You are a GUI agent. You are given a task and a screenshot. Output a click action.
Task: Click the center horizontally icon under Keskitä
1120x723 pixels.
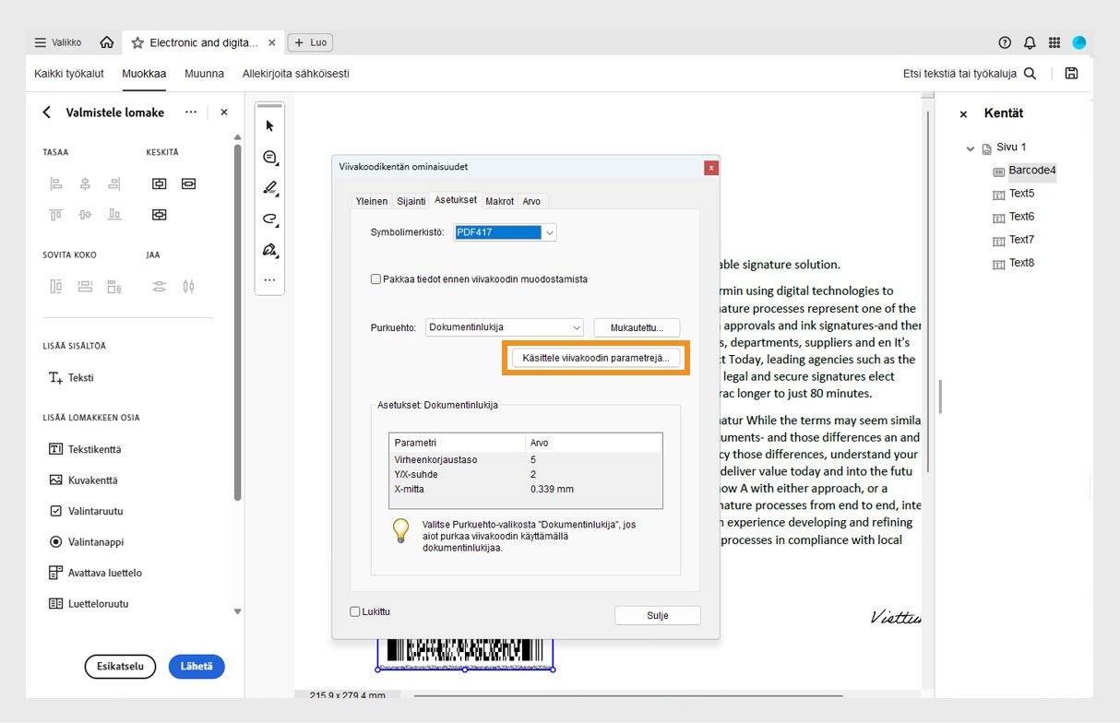click(x=188, y=184)
